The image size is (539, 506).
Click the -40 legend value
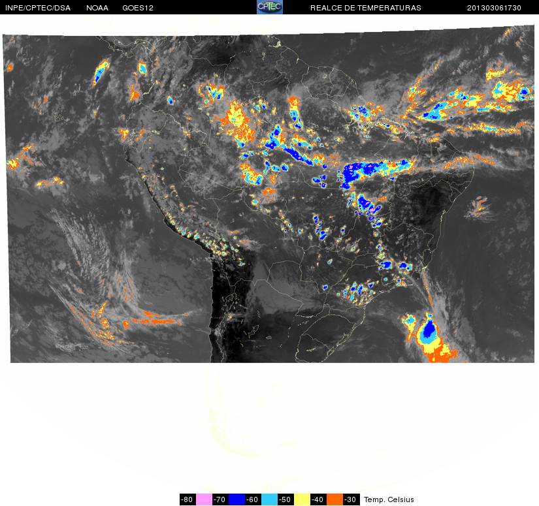click(319, 499)
